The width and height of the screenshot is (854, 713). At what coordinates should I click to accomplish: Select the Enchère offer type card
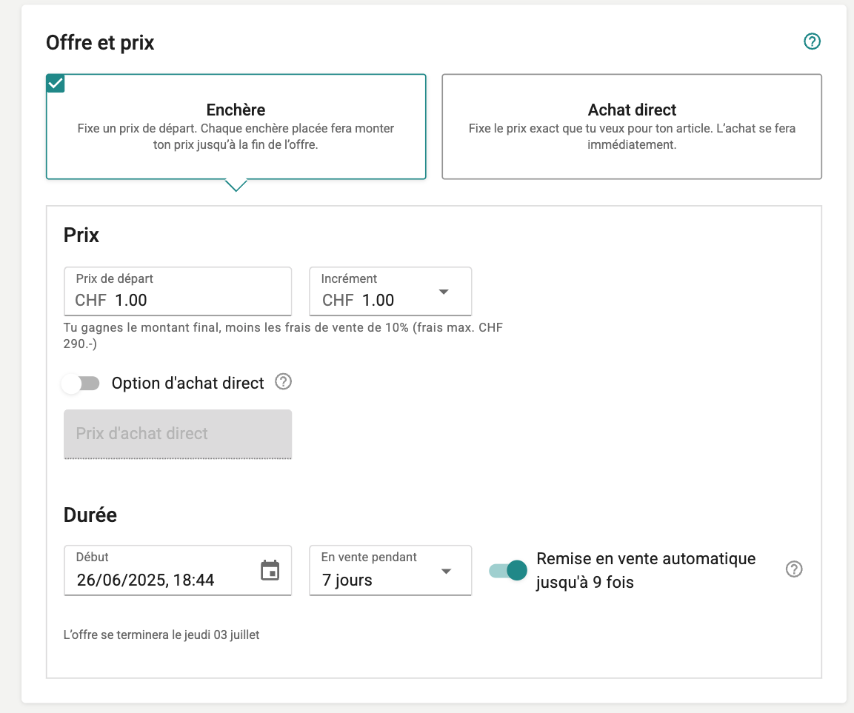tap(236, 127)
